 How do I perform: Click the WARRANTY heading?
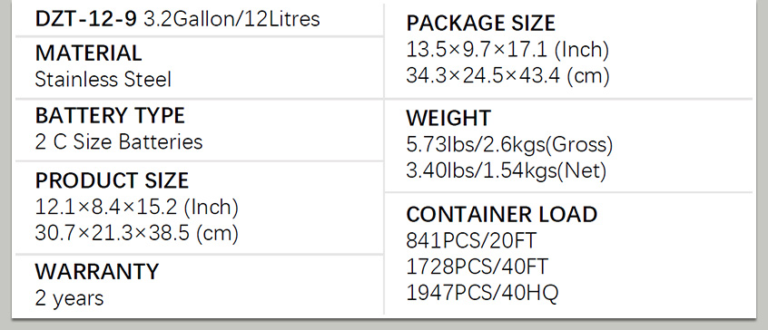tap(97, 272)
